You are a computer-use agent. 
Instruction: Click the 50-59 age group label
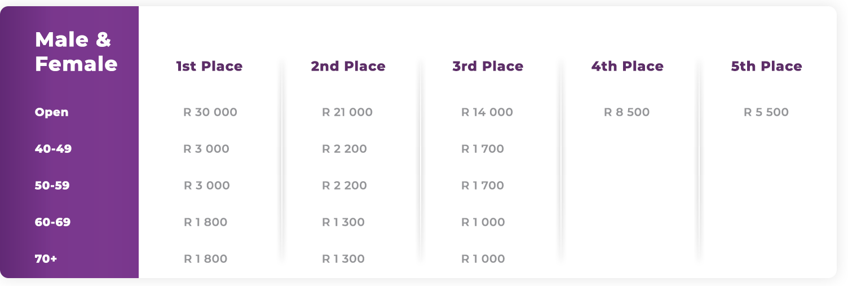52,186
